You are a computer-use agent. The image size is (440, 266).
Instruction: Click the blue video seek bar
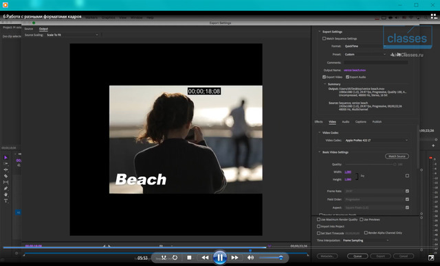pos(135,247)
